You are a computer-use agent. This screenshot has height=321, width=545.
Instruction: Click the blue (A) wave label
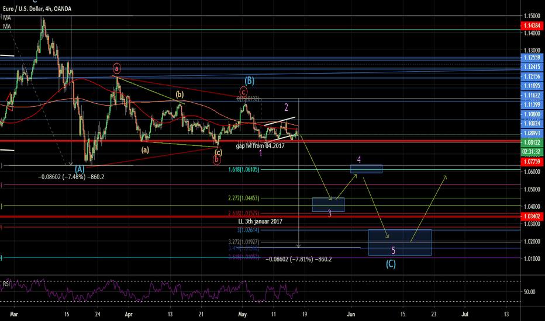point(80,170)
